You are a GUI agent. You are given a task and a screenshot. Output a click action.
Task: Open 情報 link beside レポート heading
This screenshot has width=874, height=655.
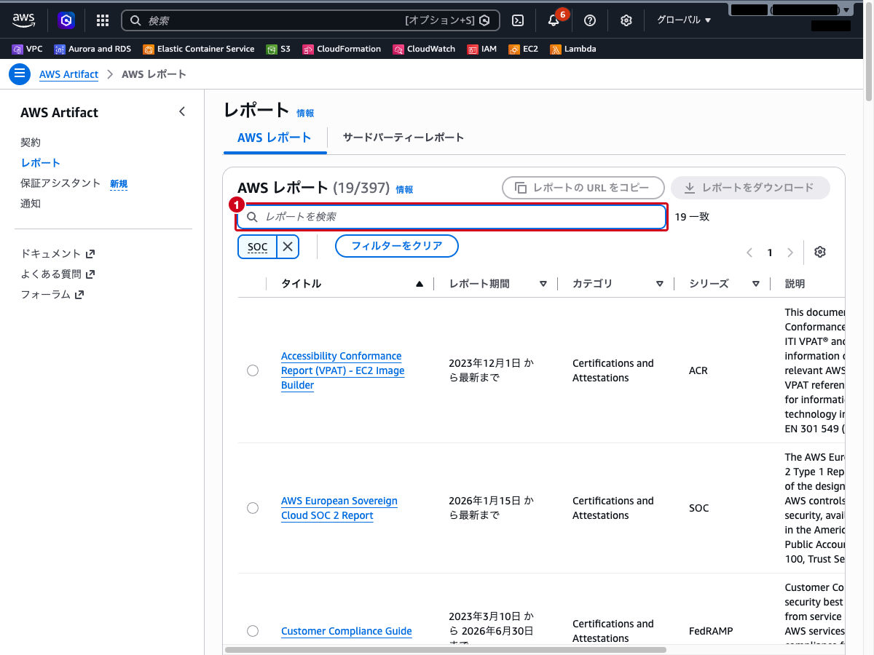point(305,114)
